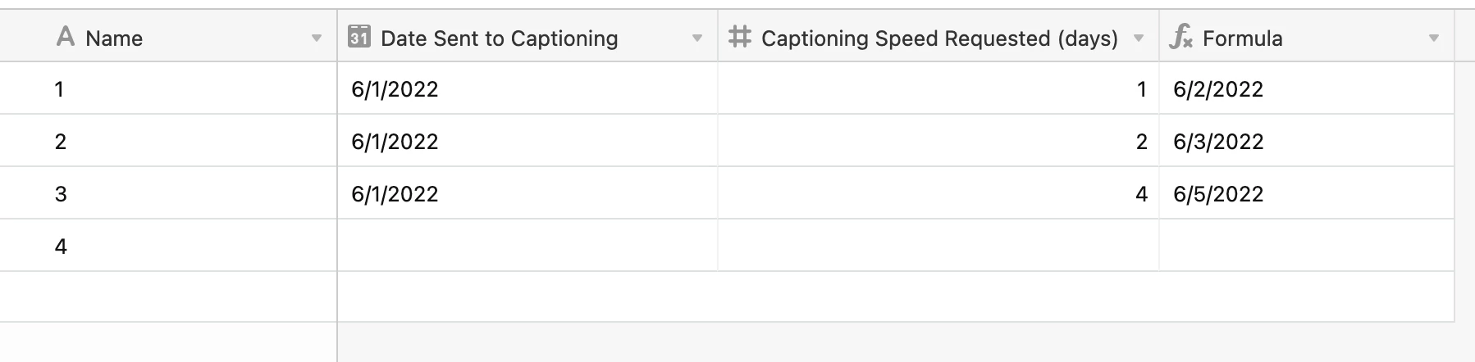This screenshot has width=1475, height=362.
Task: Open the Name column dropdown arrow
Action: pyautogui.click(x=317, y=38)
